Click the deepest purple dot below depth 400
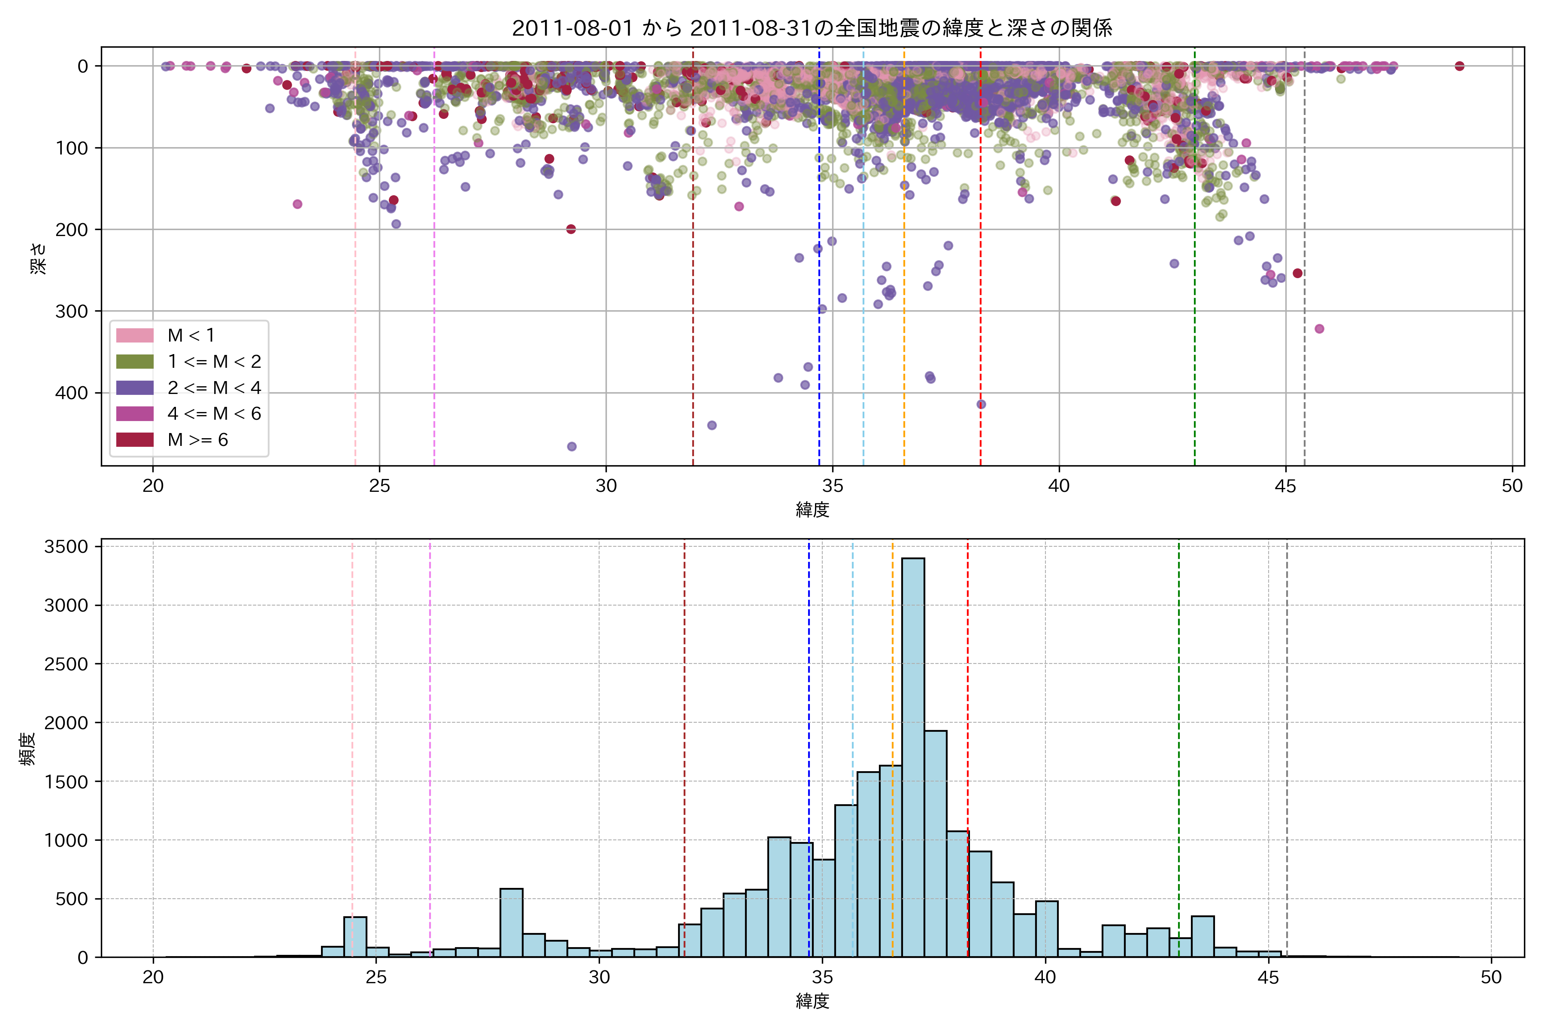1545x1030 pixels. click(572, 447)
